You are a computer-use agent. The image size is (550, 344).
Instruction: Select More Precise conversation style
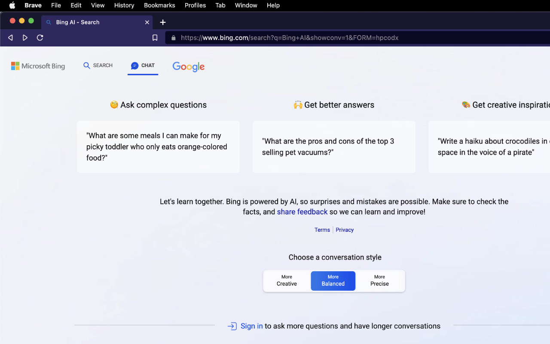(x=379, y=281)
